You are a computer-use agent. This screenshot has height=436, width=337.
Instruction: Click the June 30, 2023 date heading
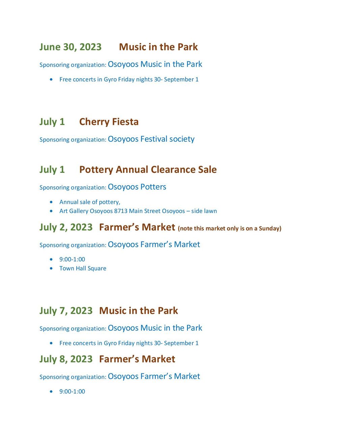coord(70,47)
